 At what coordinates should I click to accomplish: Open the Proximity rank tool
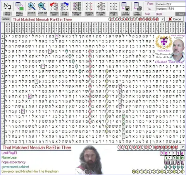point(101,7)
